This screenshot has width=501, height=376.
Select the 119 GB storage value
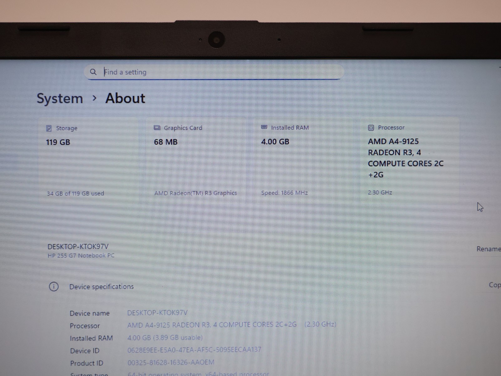click(58, 142)
